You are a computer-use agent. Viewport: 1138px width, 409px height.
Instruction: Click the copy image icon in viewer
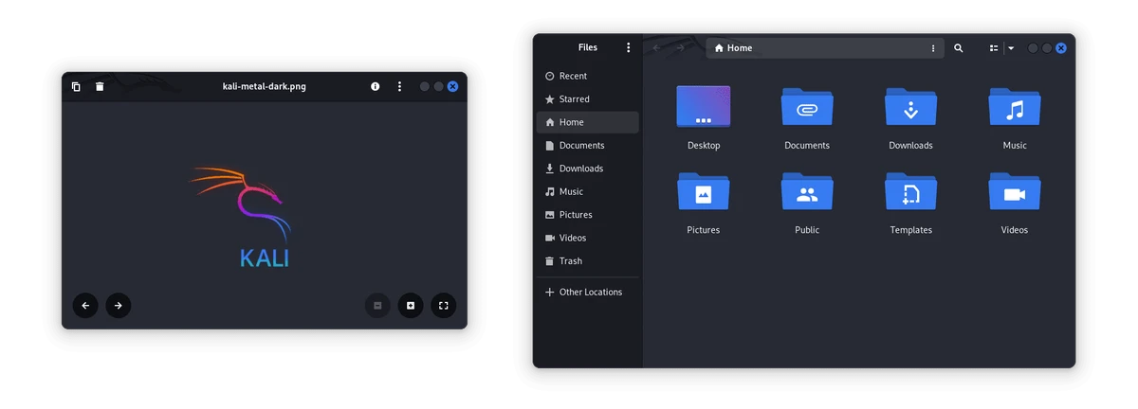click(x=76, y=86)
